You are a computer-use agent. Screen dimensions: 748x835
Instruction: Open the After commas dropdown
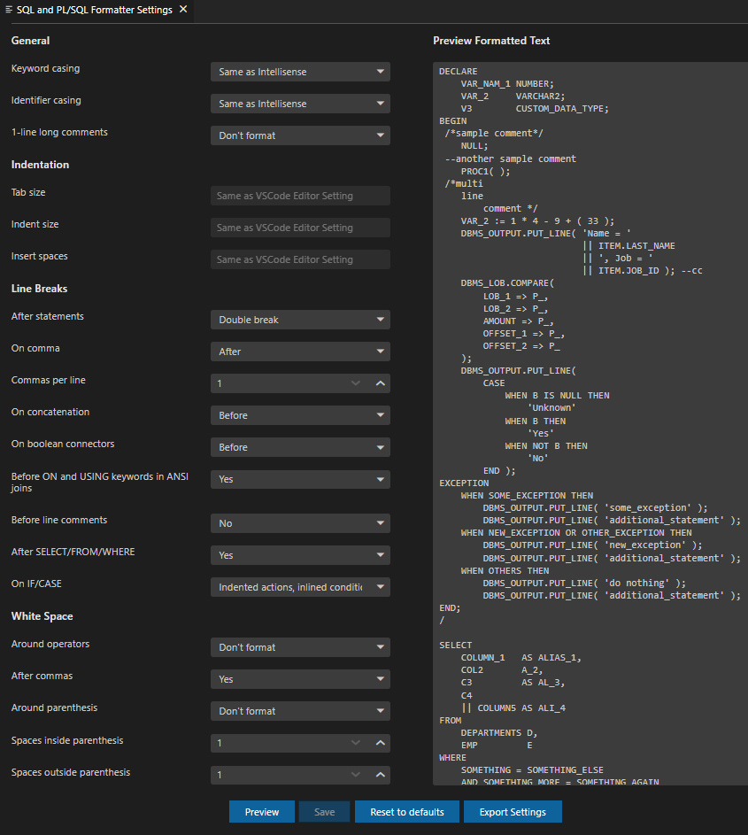click(300, 679)
